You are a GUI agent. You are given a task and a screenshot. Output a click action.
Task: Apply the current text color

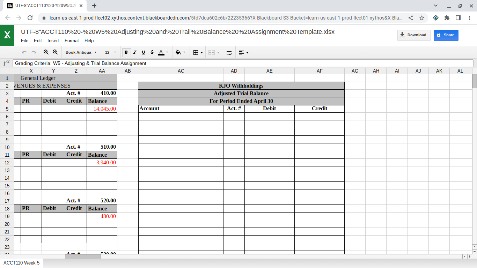point(161,52)
